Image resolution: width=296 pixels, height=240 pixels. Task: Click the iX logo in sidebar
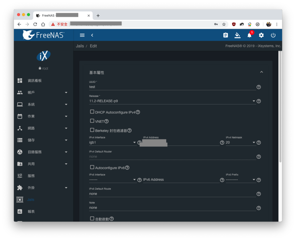pos(44,56)
